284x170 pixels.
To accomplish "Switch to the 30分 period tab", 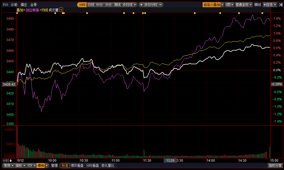I will (x=108, y=5).
